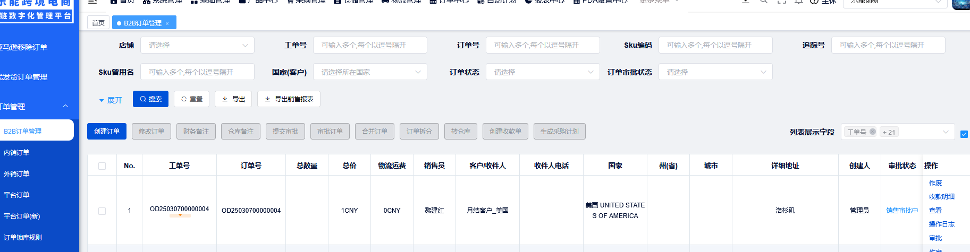The image size is (970, 252).
Task: Expand more filters with 展开
Action: coord(111,100)
